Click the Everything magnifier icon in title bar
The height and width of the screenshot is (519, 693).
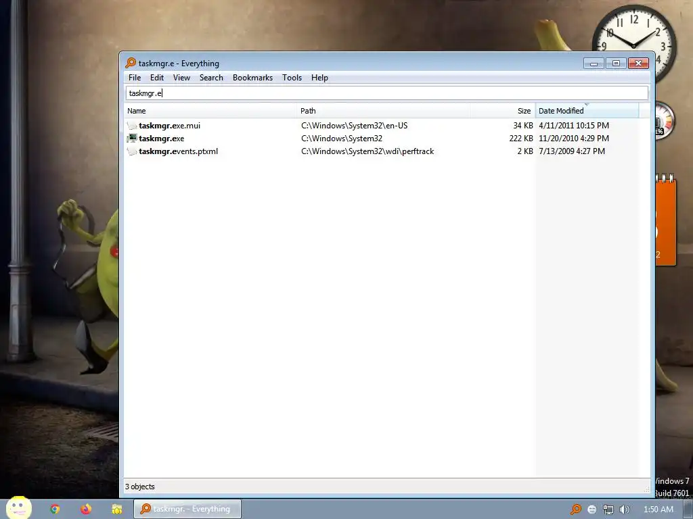point(131,63)
